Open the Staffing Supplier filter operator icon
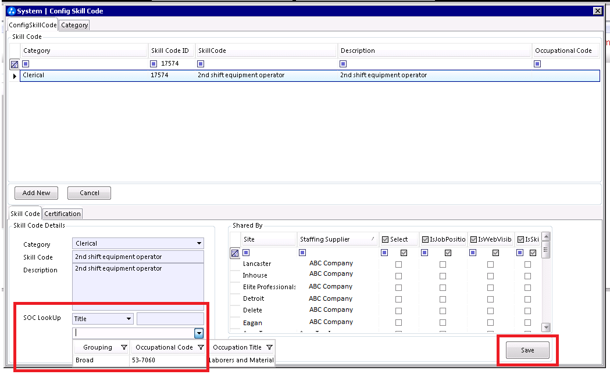 click(x=302, y=253)
